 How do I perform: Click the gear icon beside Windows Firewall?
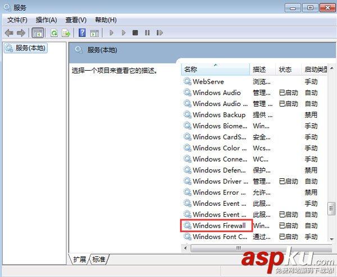[x=188, y=226]
